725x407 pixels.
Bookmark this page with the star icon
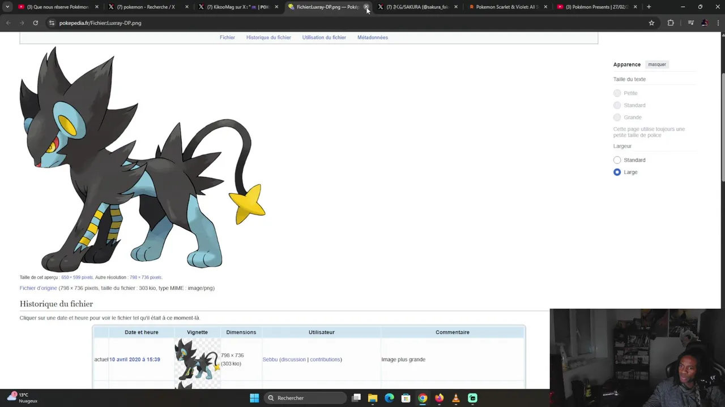click(x=651, y=23)
